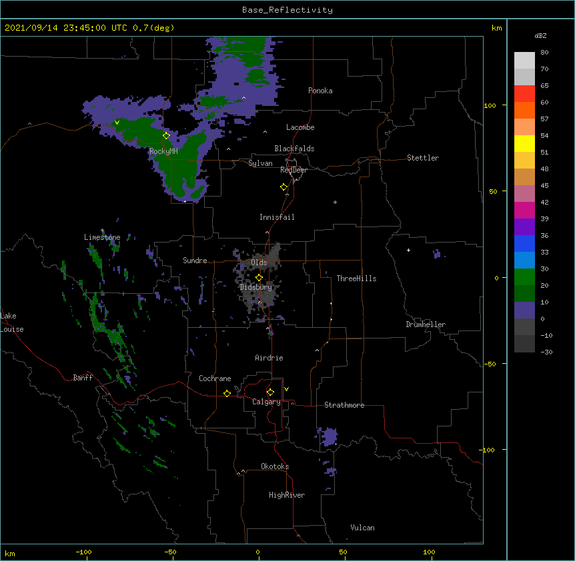The image size is (575, 561).
Task: Pick the light gray 70-80 dBZ legend swatch
Action: click(524, 60)
